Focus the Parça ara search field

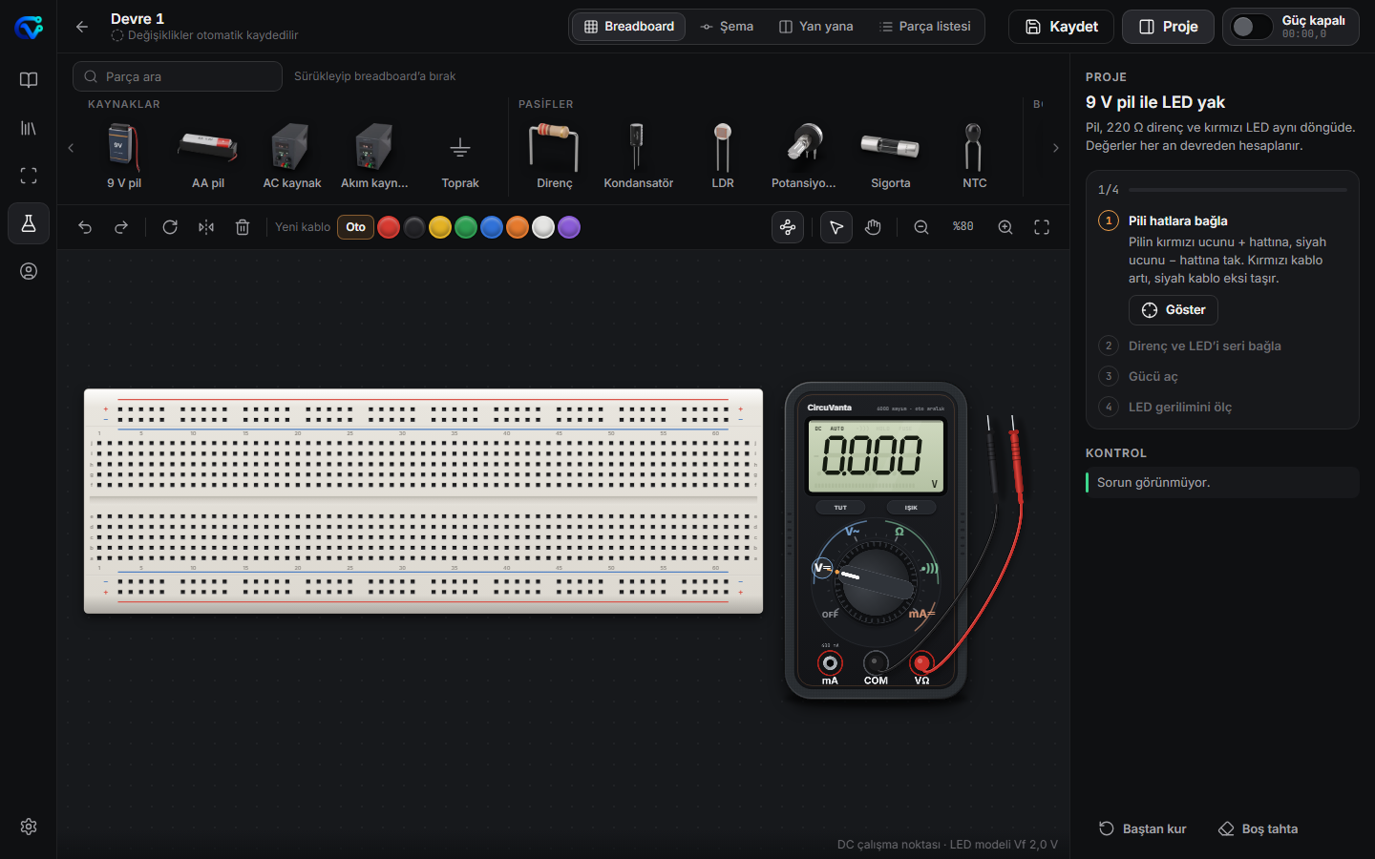tap(178, 76)
